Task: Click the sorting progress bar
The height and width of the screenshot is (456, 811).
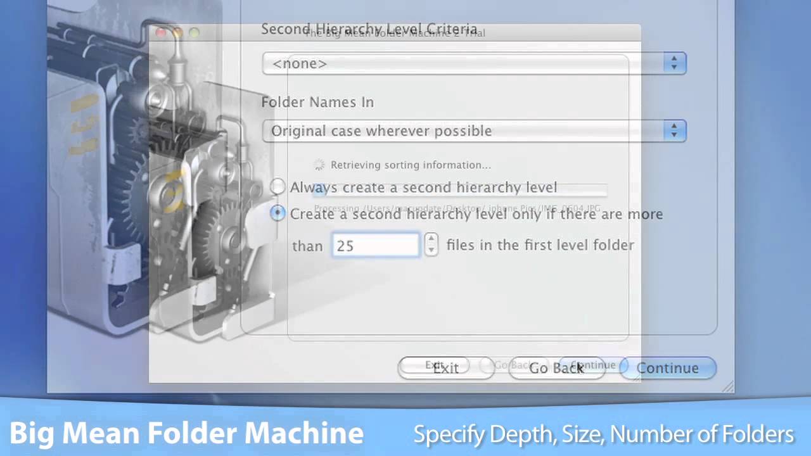Action: (460, 190)
